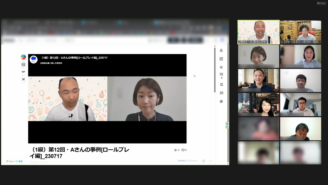Click the video page vertical scrollbar
This screenshot has width=328, height=185.
(215, 71)
